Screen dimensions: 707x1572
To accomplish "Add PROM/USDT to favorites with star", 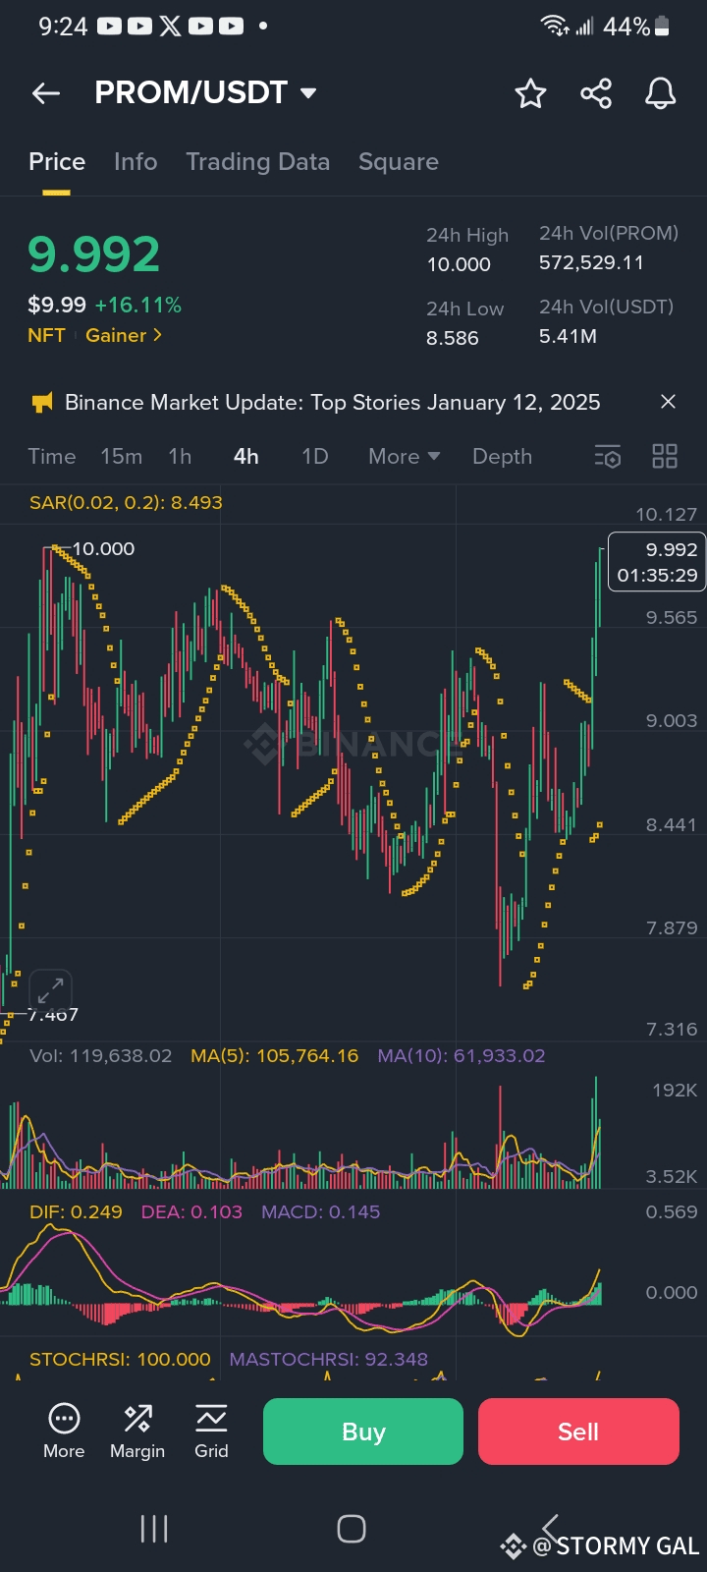I will coord(530,93).
